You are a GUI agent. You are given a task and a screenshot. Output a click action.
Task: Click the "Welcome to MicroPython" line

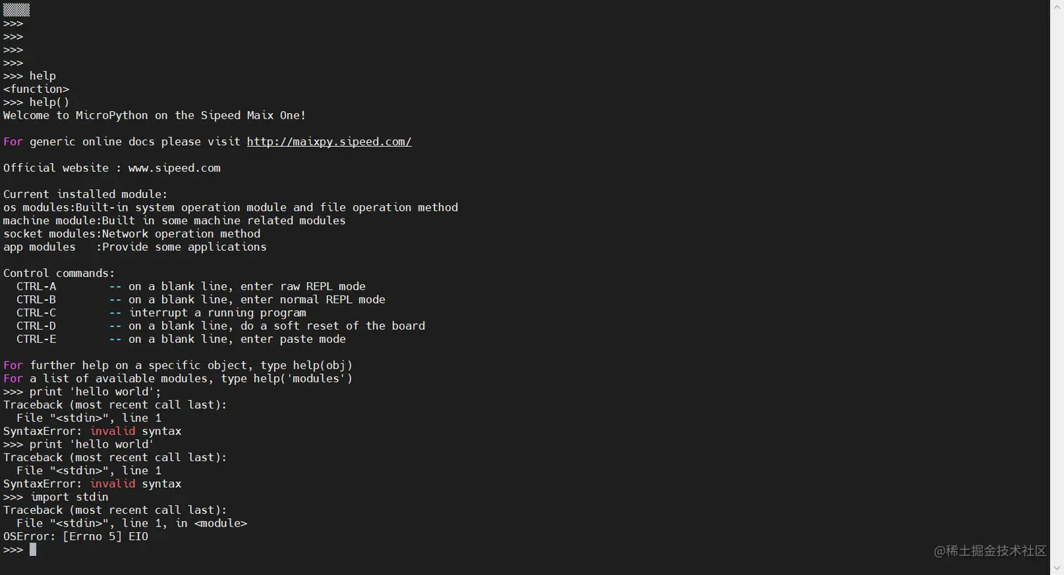coord(154,115)
